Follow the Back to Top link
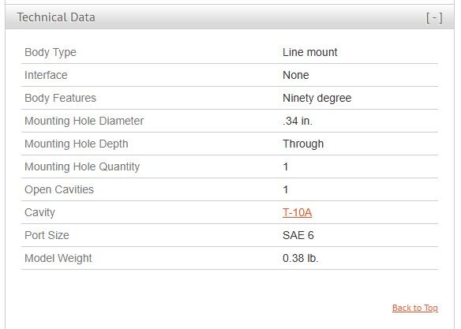The height and width of the screenshot is (329, 461). coord(415,308)
